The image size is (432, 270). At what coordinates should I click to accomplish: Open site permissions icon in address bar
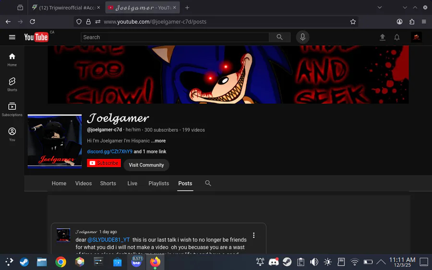click(x=97, y=22)
